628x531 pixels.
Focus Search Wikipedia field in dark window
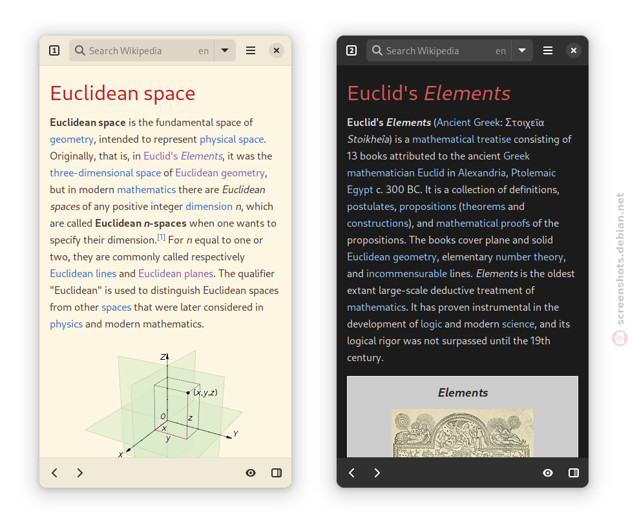click(439, 50)
